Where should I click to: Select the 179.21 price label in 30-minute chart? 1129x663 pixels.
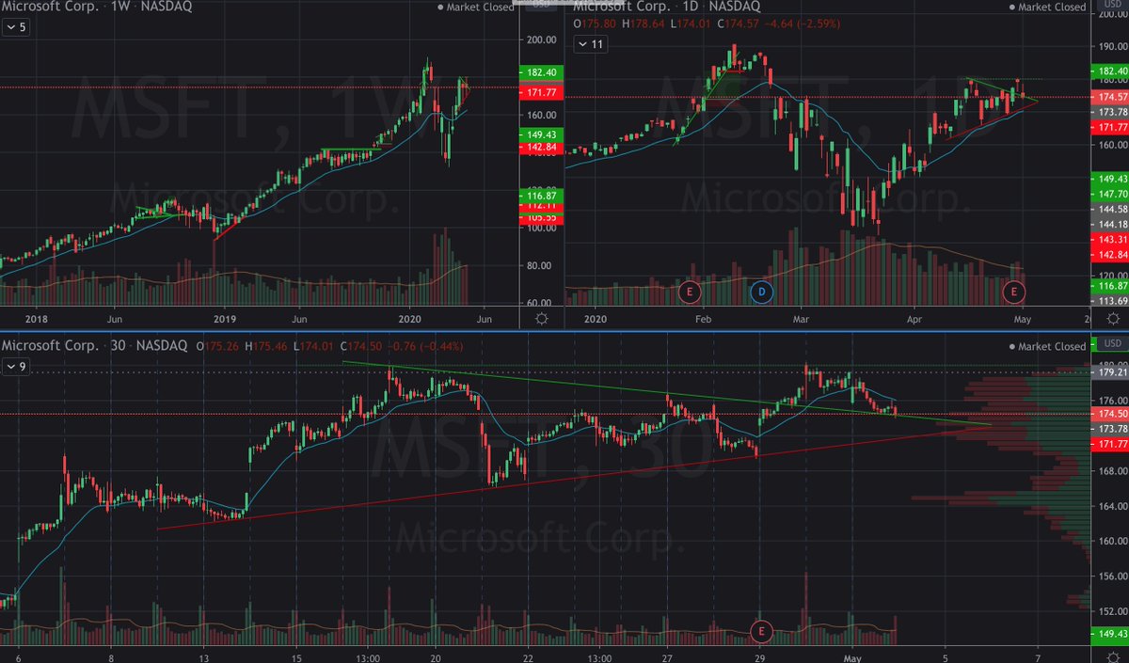[1108, 372]
